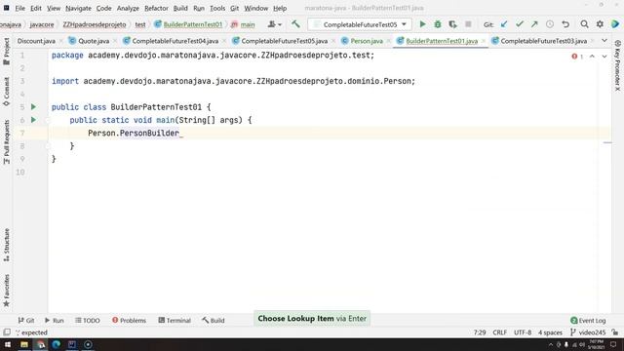Viewport: 624px width, 351px height.
Task: Switch to CompletableFutureTest03.java tab
Action: coord(543,41)
